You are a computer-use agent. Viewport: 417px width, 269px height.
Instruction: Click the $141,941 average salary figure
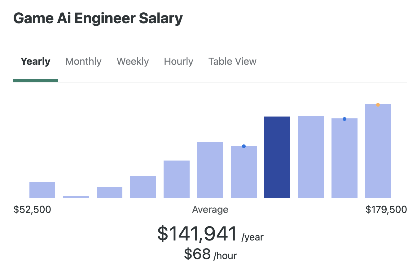pos(197,234)
